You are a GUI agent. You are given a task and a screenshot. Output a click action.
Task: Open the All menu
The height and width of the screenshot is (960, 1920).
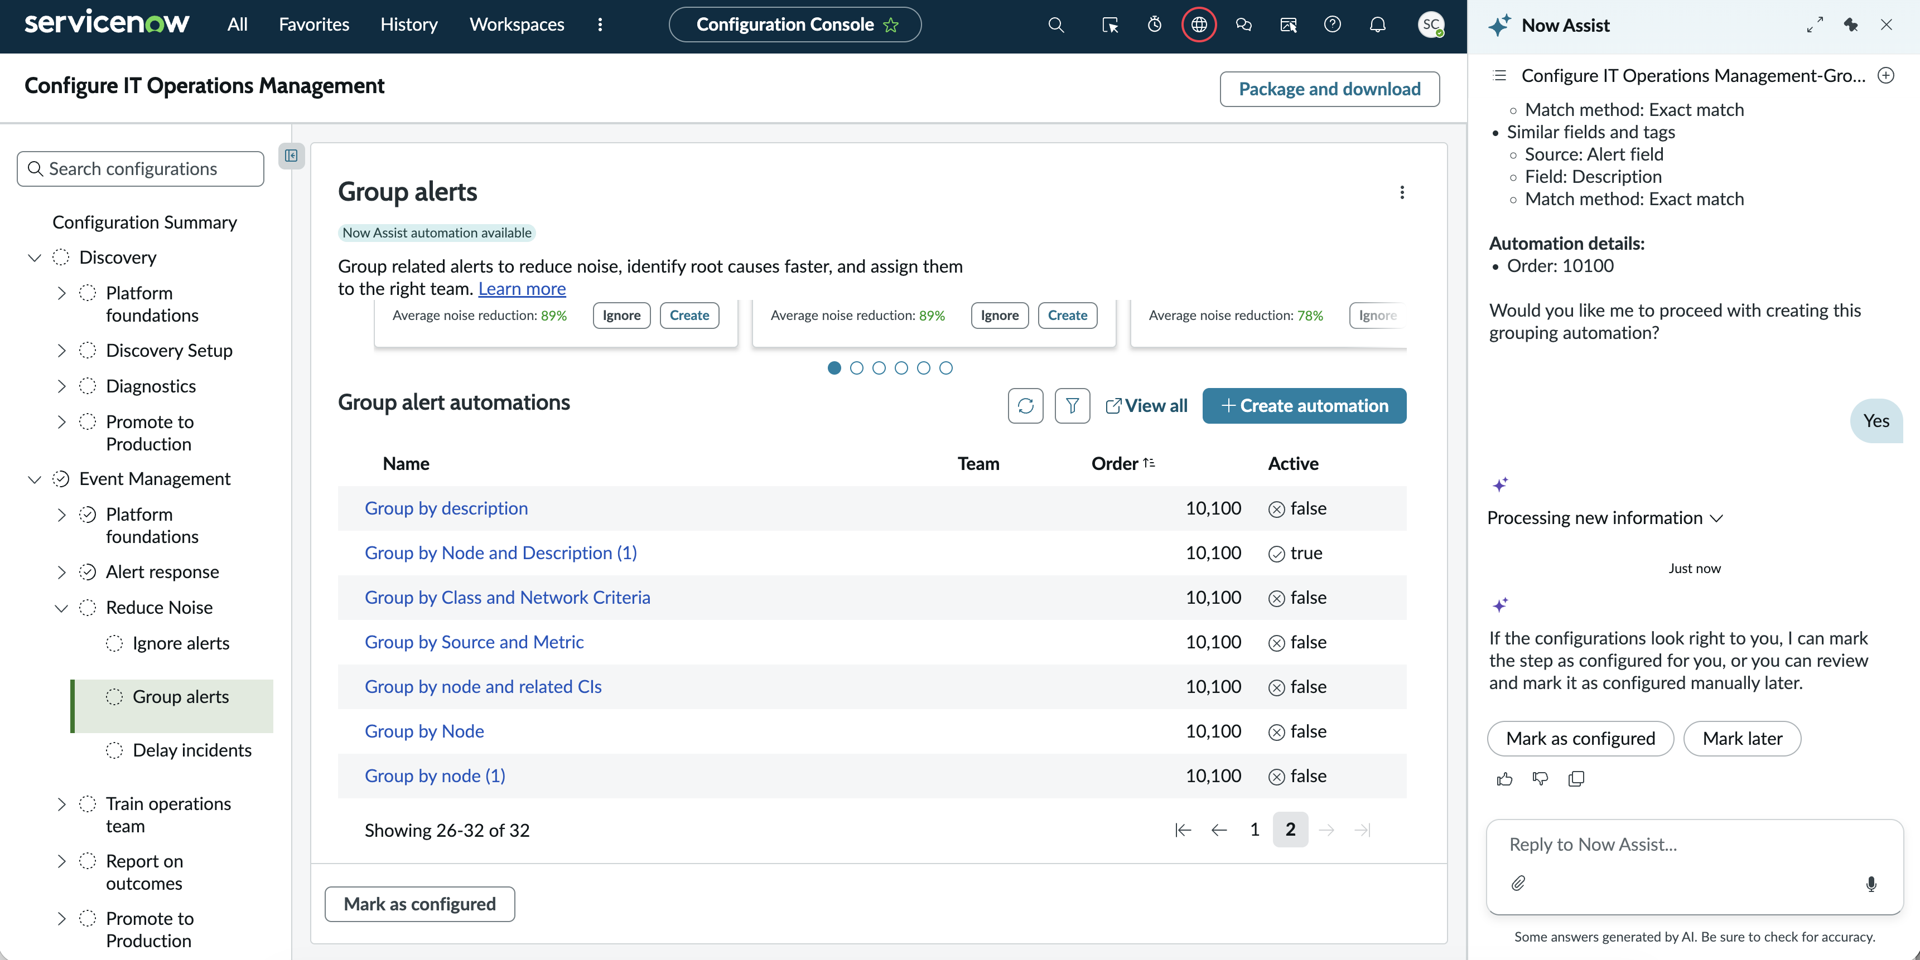coord(237,25)
